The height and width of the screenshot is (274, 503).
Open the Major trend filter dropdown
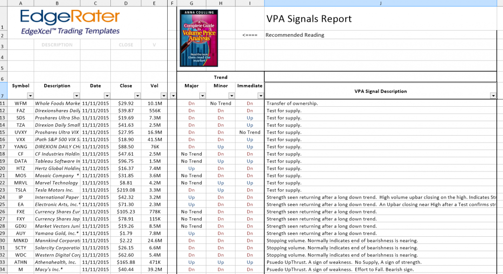pos(202,95)
